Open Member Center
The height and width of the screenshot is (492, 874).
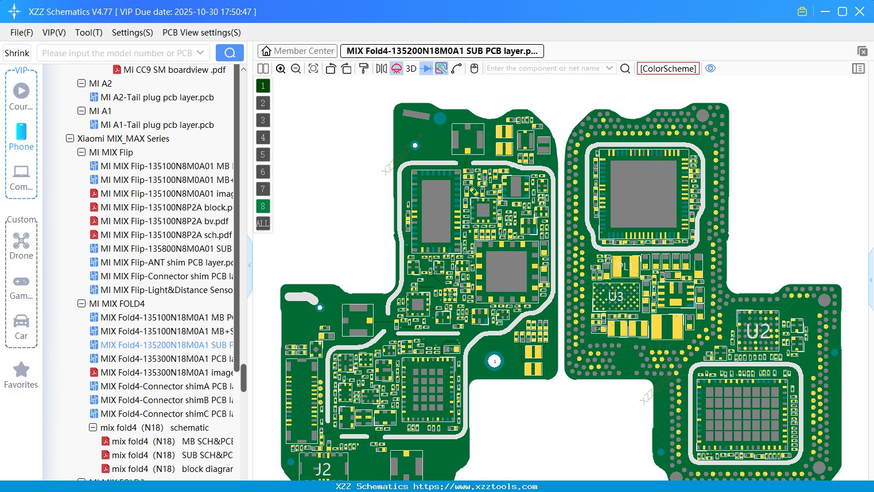pyautogui.click(x=297, y=50)
